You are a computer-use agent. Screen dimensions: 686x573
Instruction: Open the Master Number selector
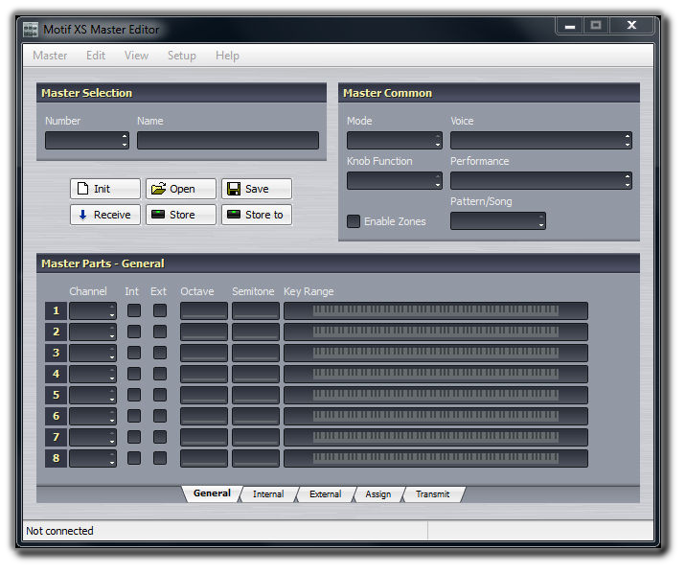tap(87, 141)
